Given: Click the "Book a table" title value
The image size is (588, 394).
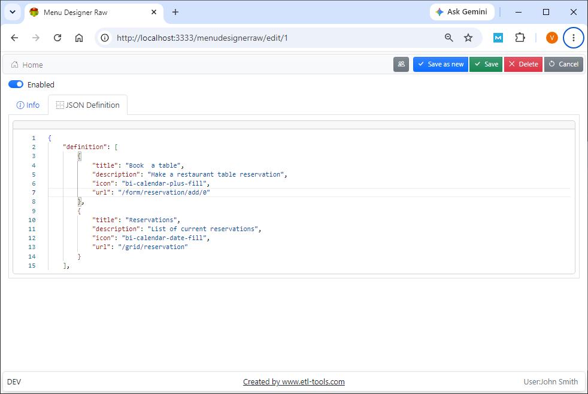Looking at the screenshot, I should point(153,165).
